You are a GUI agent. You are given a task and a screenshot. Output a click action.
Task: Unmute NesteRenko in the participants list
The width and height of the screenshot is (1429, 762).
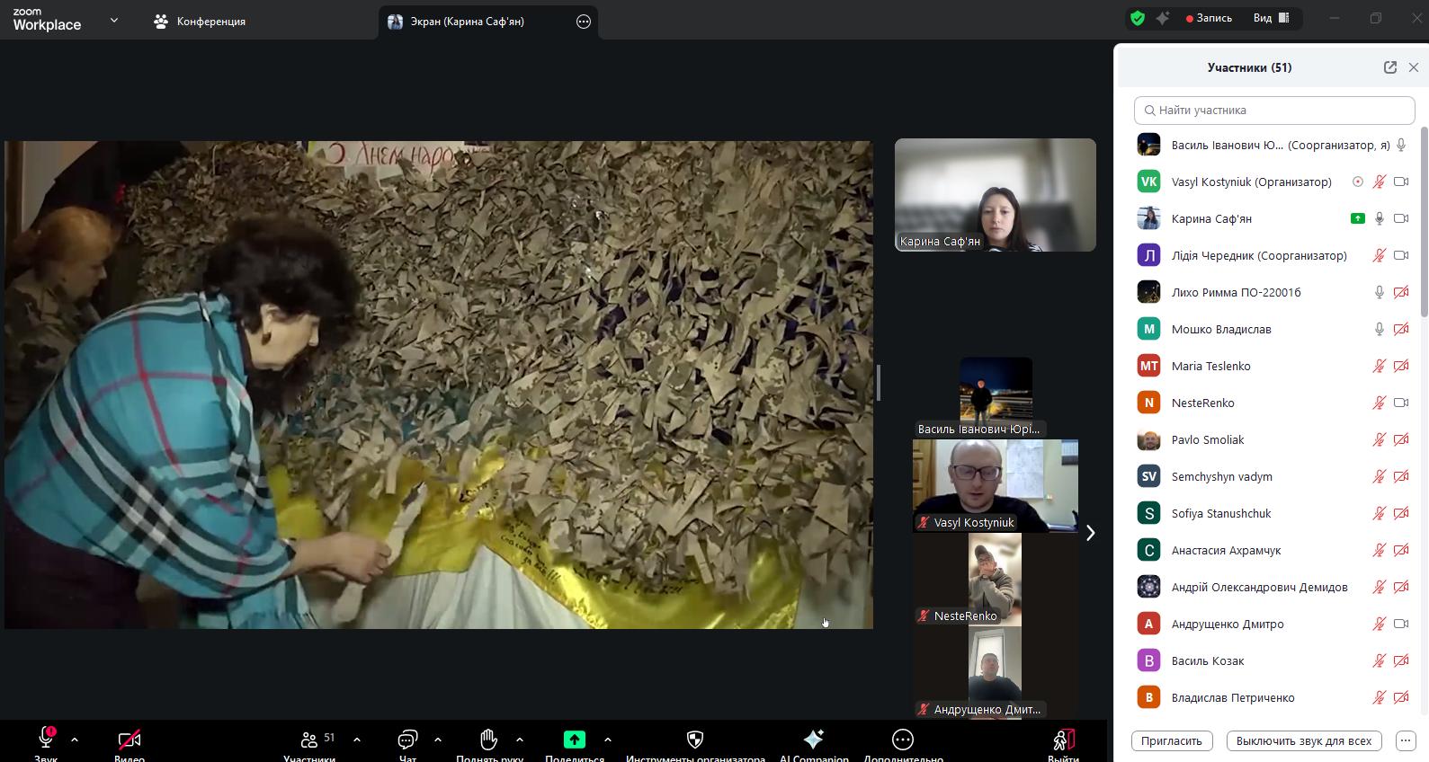pos(1379,403)
